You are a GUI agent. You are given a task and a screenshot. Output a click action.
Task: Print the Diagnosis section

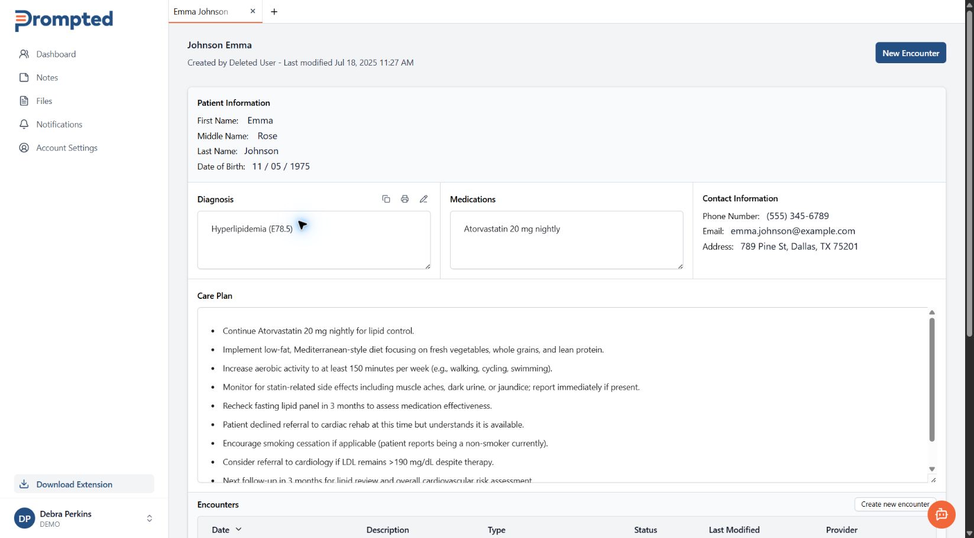[405, 199]
